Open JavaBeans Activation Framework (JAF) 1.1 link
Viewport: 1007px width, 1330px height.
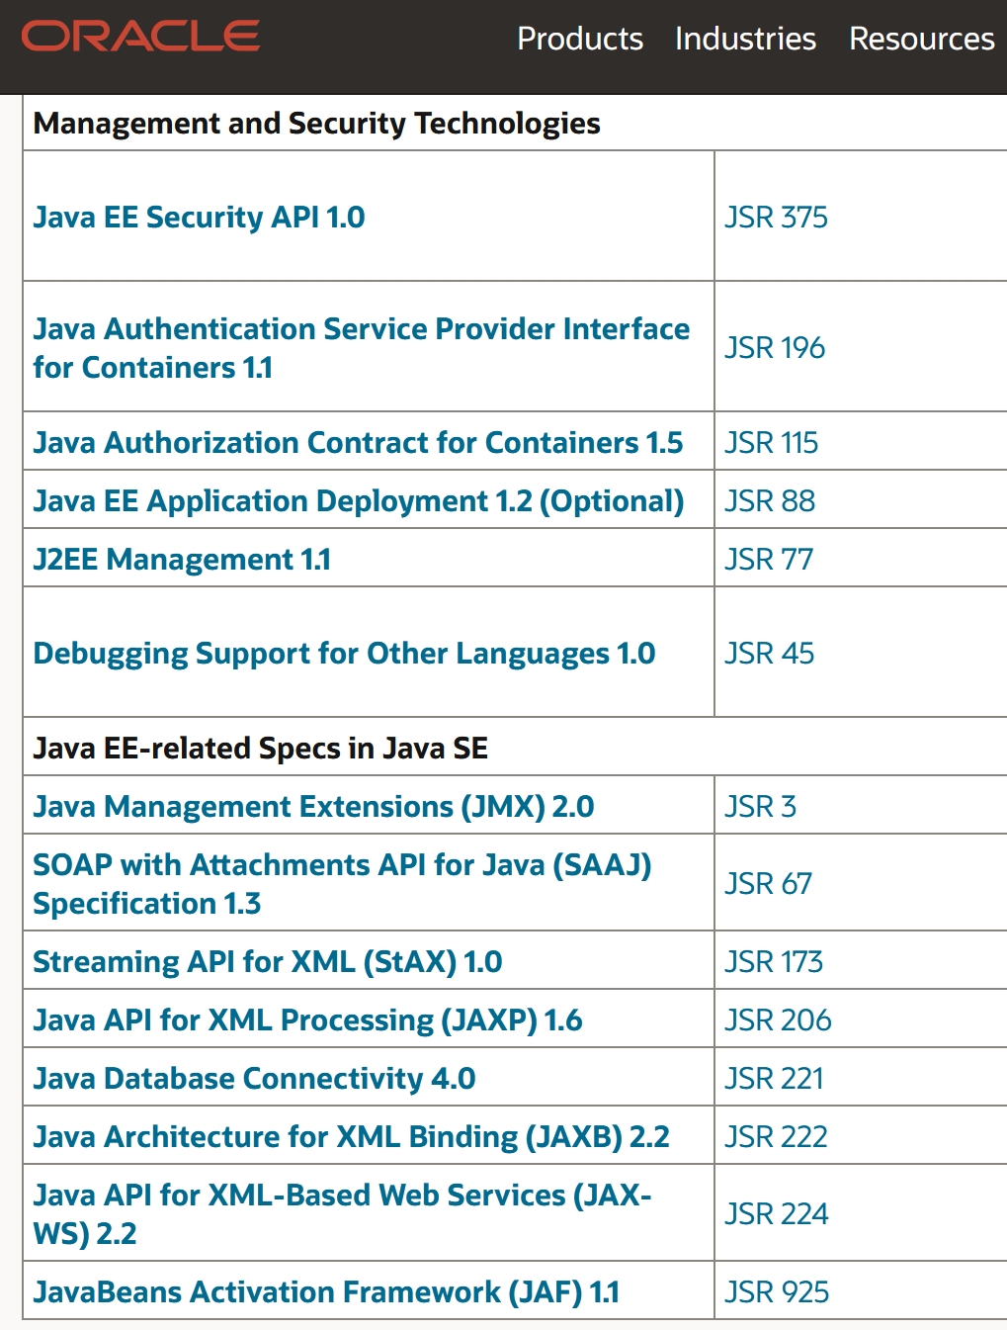pos(326,1291)
